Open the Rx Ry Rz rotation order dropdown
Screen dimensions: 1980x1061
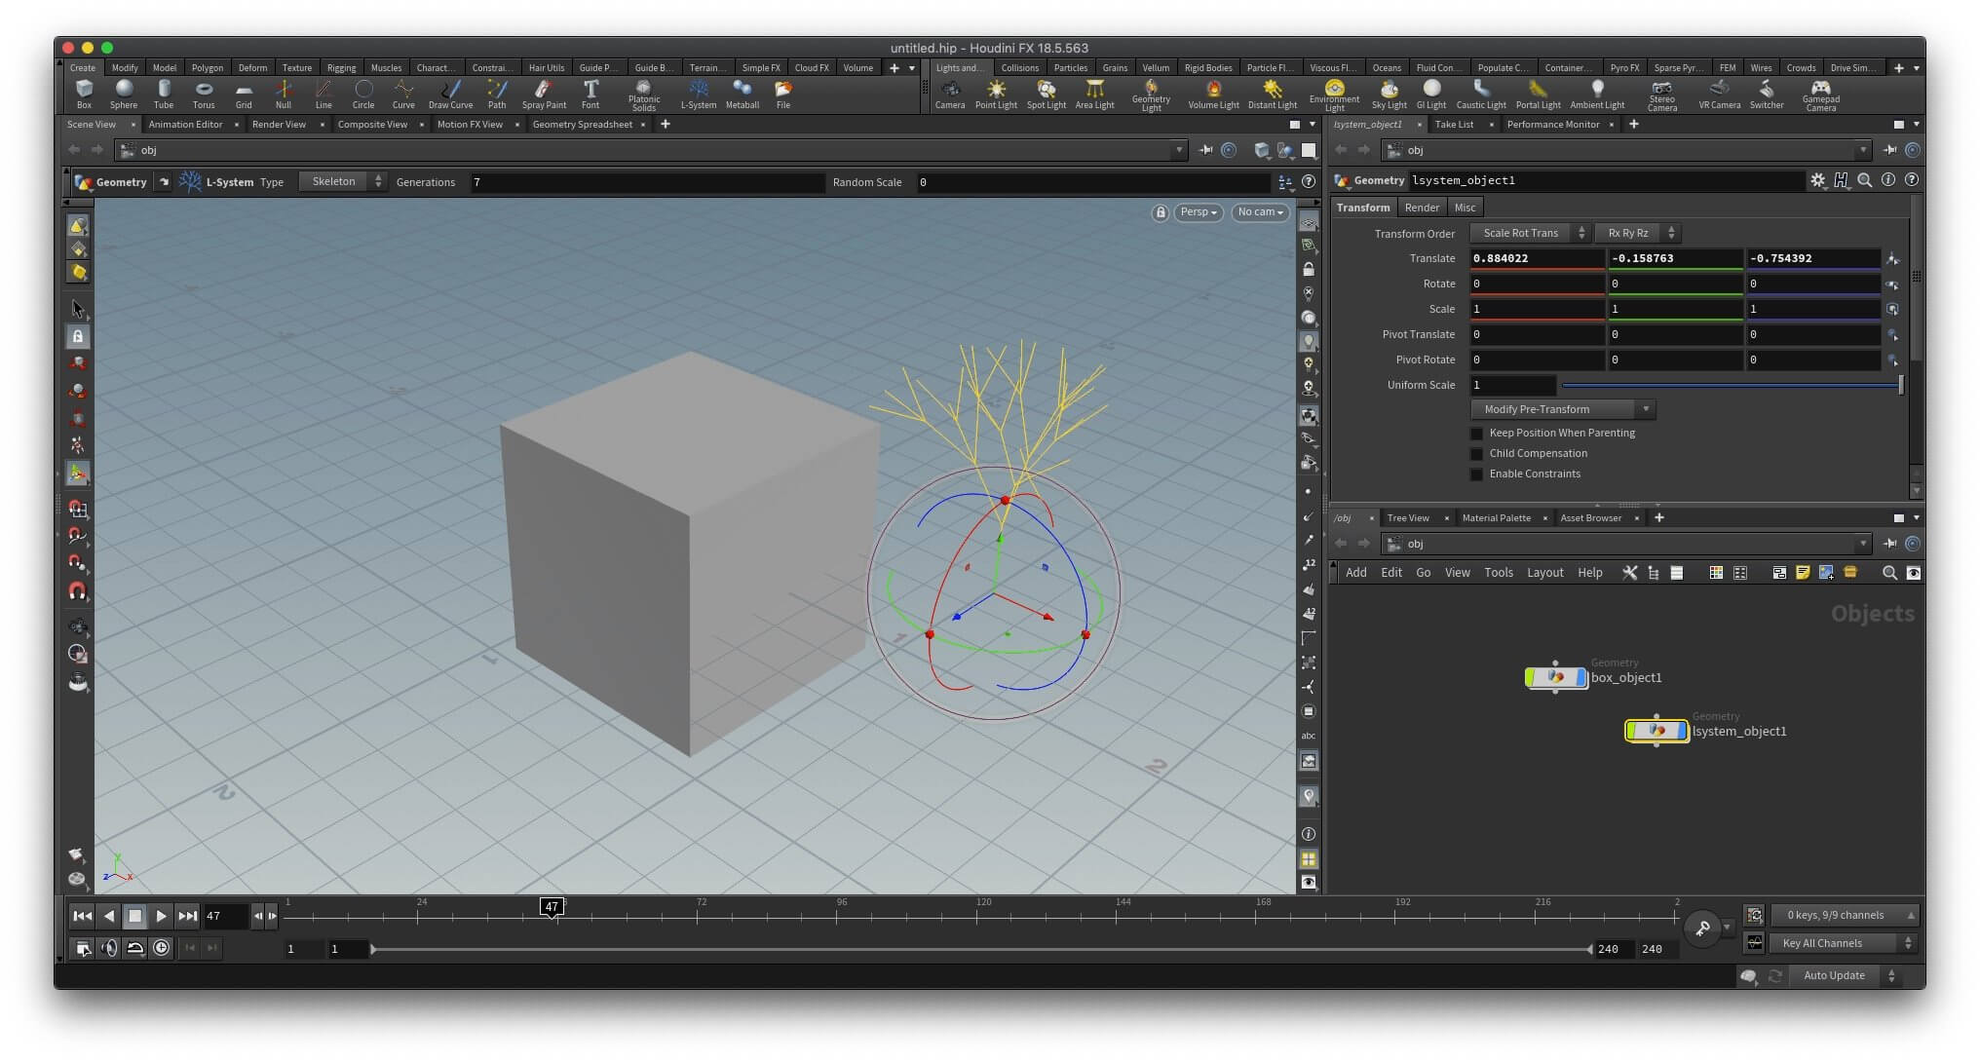tap(1637, 234)
